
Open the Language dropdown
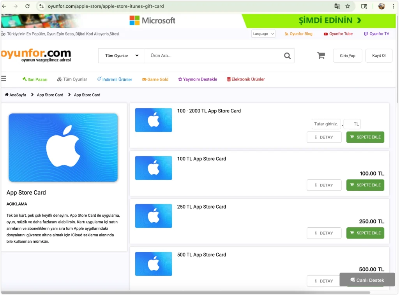click(263, 34)
